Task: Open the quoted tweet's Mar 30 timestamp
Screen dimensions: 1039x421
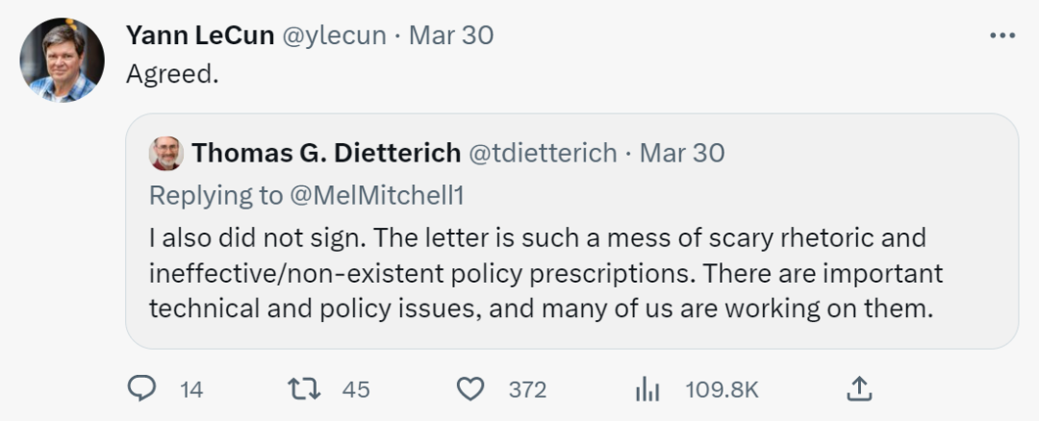Action: click(x=681, y=153)
